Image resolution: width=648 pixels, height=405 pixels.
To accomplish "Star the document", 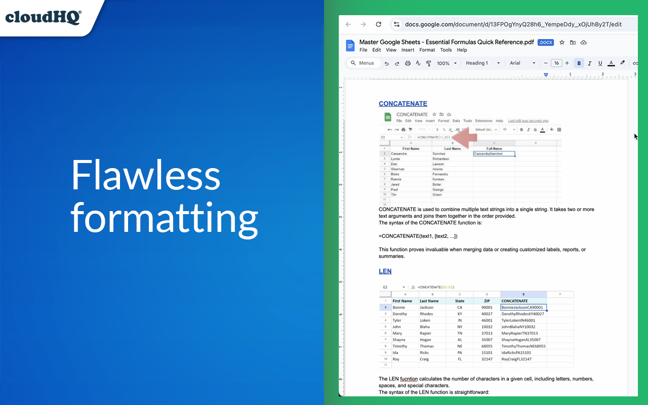I will tap(562, 43).
